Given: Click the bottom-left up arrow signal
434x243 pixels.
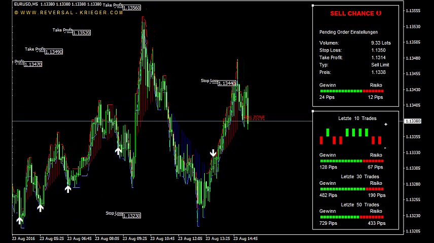Looking at the screenshot, I should click(20, 220).
